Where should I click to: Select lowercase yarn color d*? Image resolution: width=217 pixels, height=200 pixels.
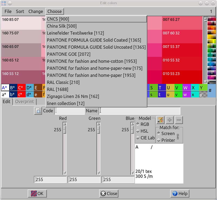pos(30,94)
